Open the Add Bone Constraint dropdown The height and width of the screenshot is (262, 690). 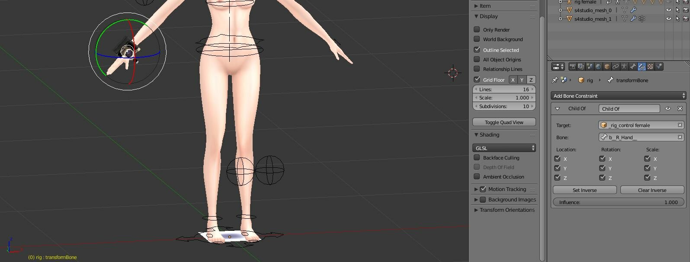pos(618,96)
